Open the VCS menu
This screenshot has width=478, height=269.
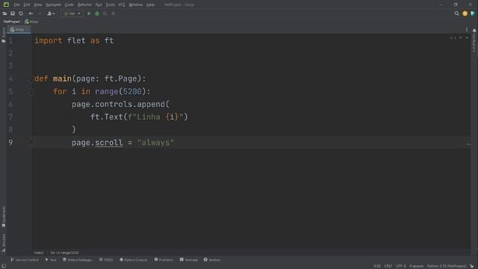pos(122,5)
